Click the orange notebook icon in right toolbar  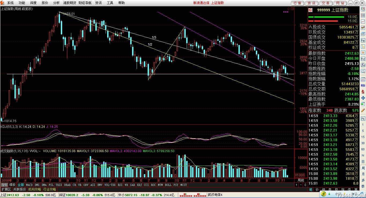pos(363,53)
